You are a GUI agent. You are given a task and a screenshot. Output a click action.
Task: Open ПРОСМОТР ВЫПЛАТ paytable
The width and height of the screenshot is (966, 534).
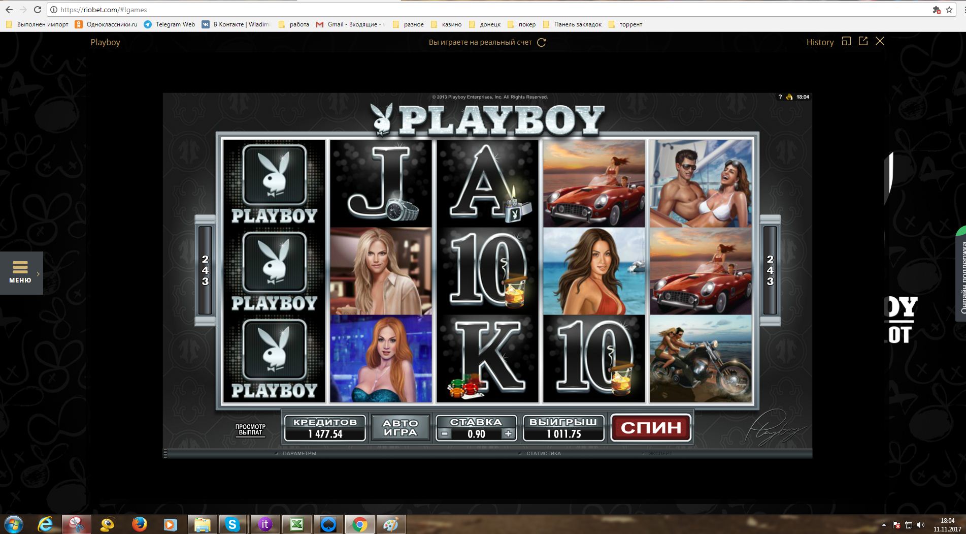pos(250,430)
